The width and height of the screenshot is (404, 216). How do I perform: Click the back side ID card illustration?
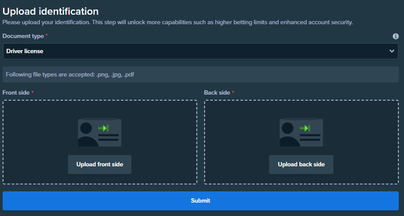click(301, 133)
